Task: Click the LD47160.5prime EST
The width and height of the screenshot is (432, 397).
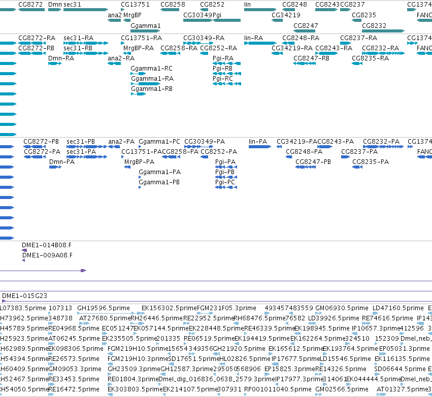Action: point(375,313)
